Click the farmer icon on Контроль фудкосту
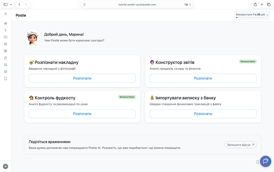The width and height of the screenshot is (274, 172). click(x=31, y=98)
